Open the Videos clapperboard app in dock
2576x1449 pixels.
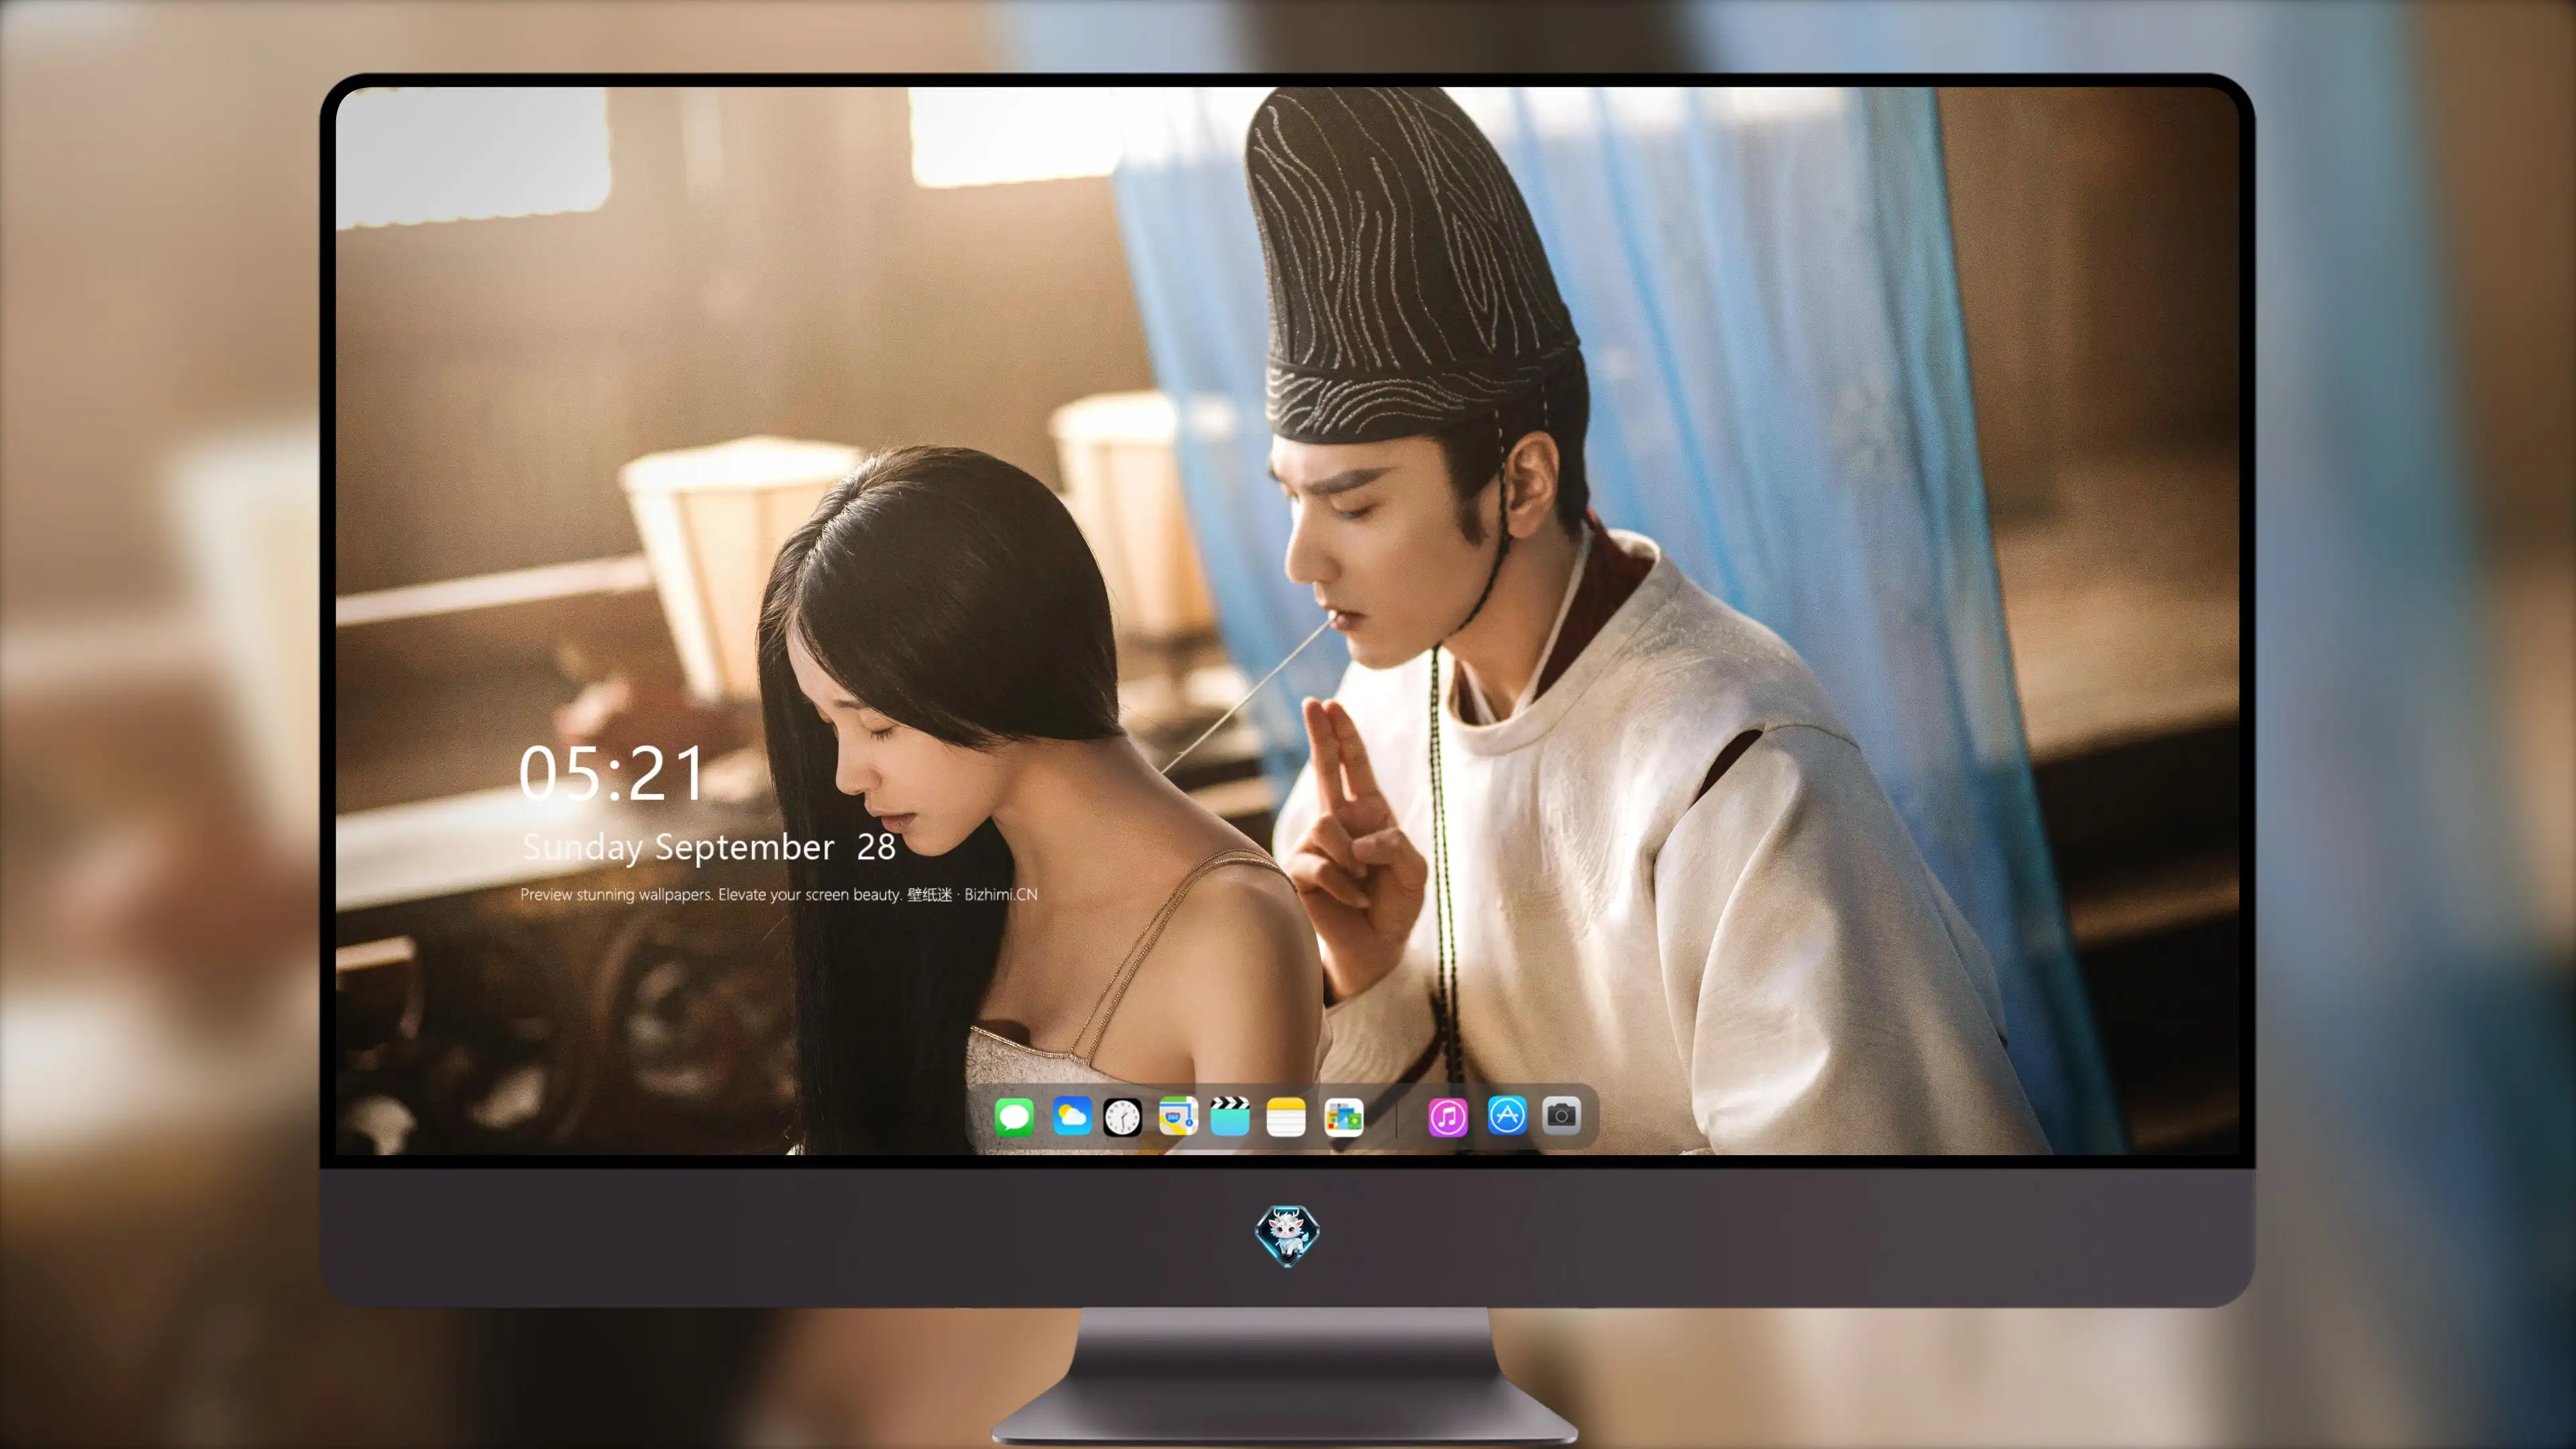pos(1230,1116)
